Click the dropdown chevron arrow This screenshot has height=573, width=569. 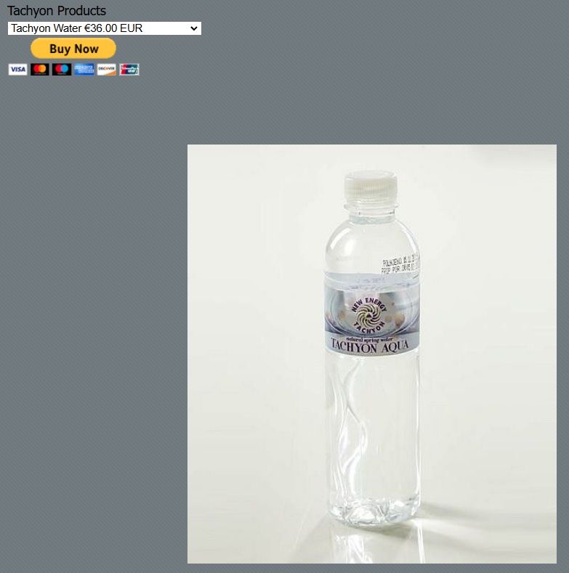point(194,28)
